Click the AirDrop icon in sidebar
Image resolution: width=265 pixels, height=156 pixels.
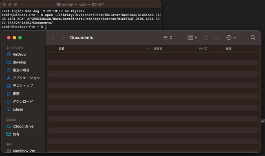click(x=9, y=54)
